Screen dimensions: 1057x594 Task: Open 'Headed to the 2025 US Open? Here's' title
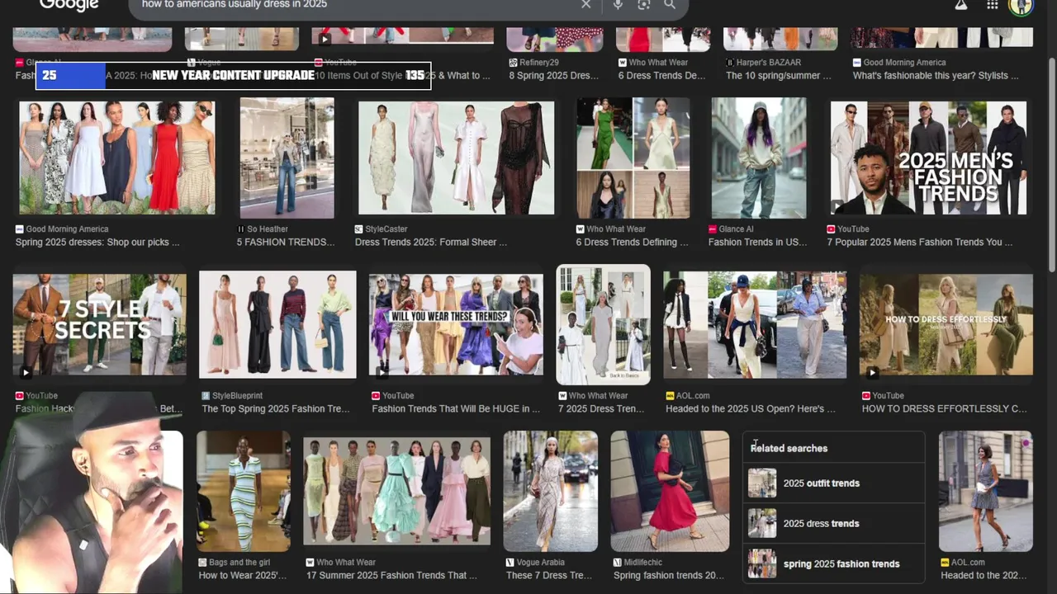(751, 409)
